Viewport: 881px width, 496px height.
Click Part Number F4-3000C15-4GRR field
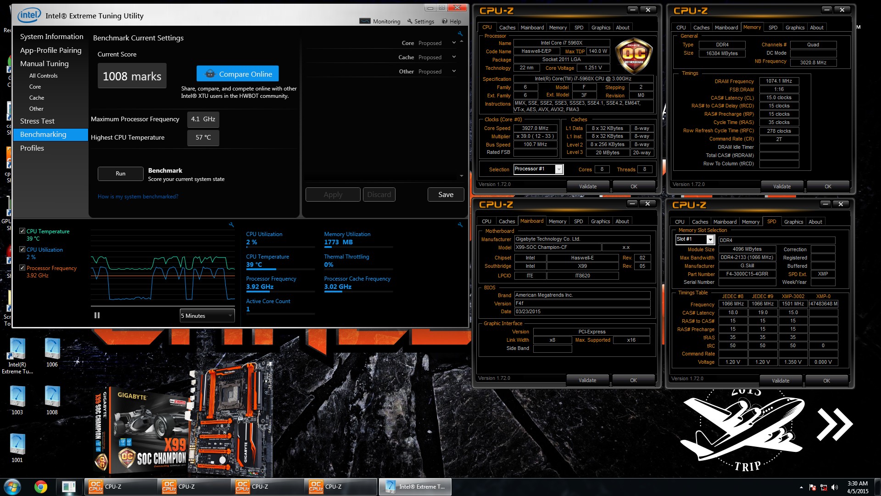[747, 274]
